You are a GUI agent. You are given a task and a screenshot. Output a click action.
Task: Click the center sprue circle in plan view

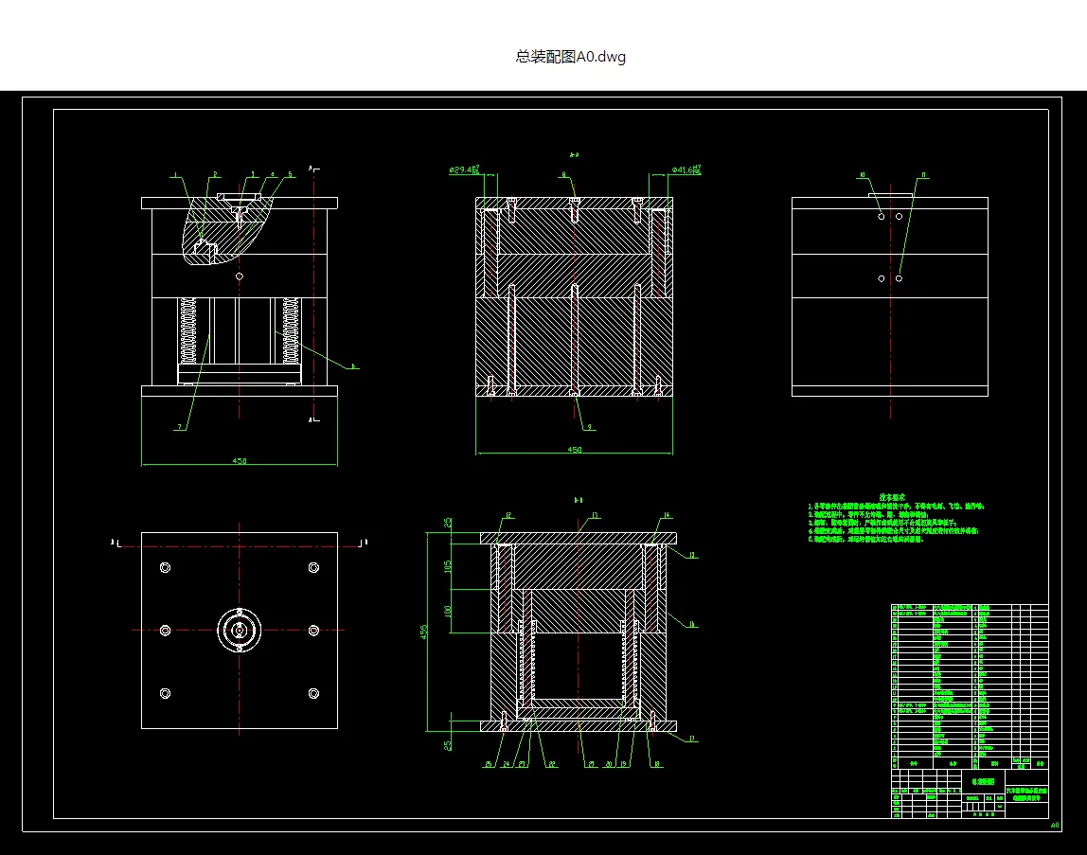(x=240, y=631)
